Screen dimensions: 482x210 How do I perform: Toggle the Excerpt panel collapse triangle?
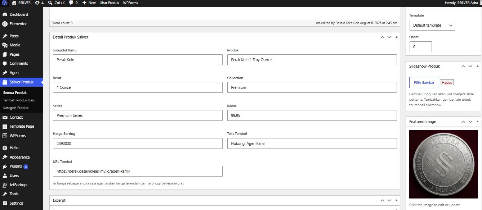pyautogui.click(x=396, y=200)
